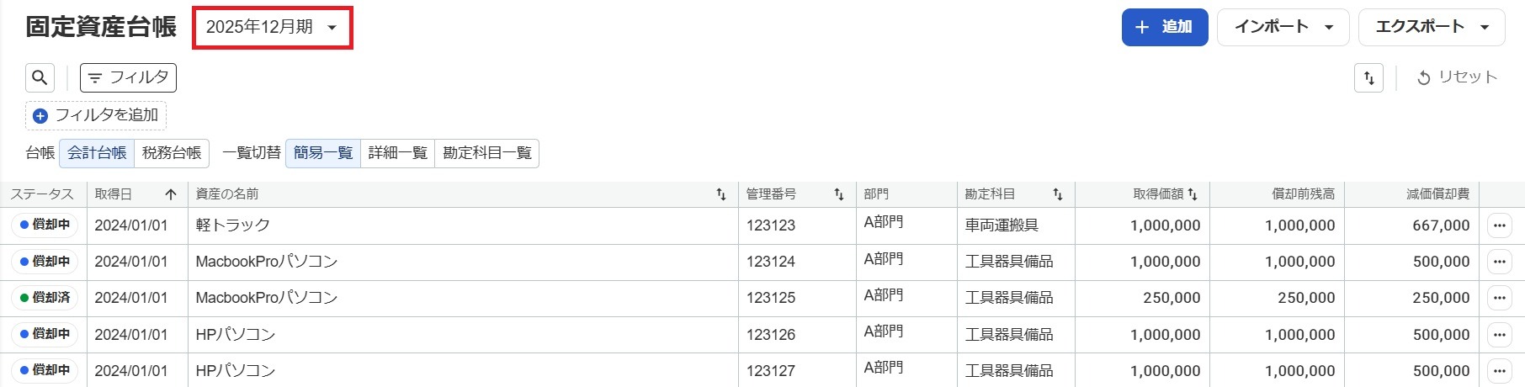1525x387 pixels.
Task: Select 簡易一覧 view
Action: 323,153
